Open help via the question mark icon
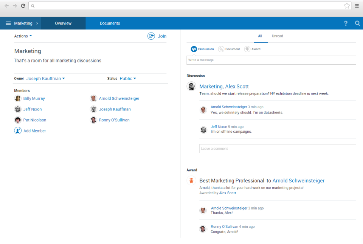 (x=346, y=23)
